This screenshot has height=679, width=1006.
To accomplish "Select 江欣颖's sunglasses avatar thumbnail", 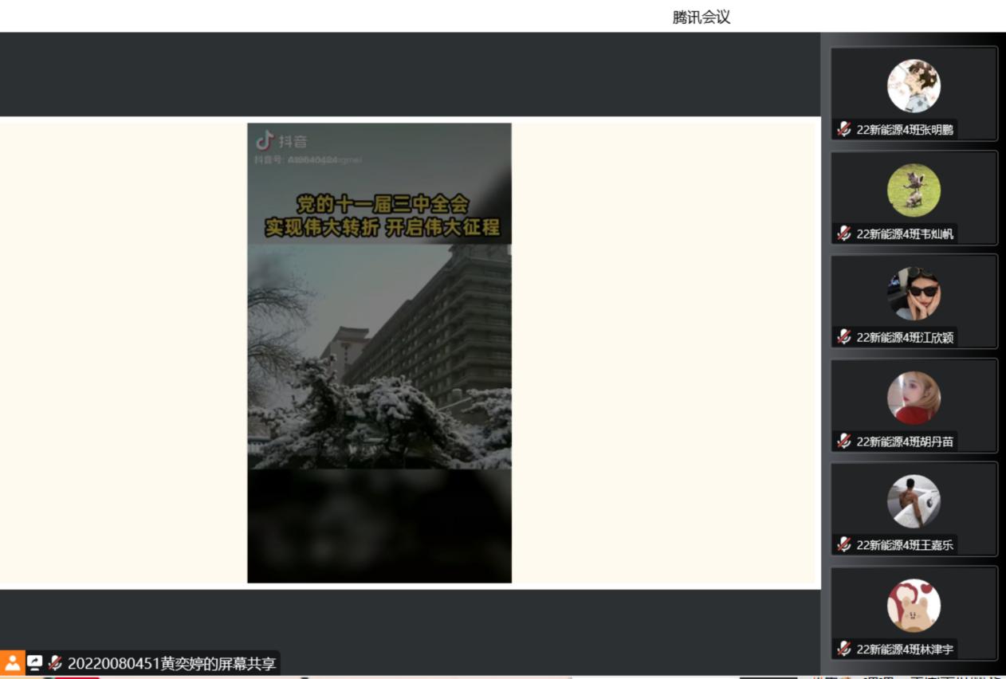I will [914, 294].
